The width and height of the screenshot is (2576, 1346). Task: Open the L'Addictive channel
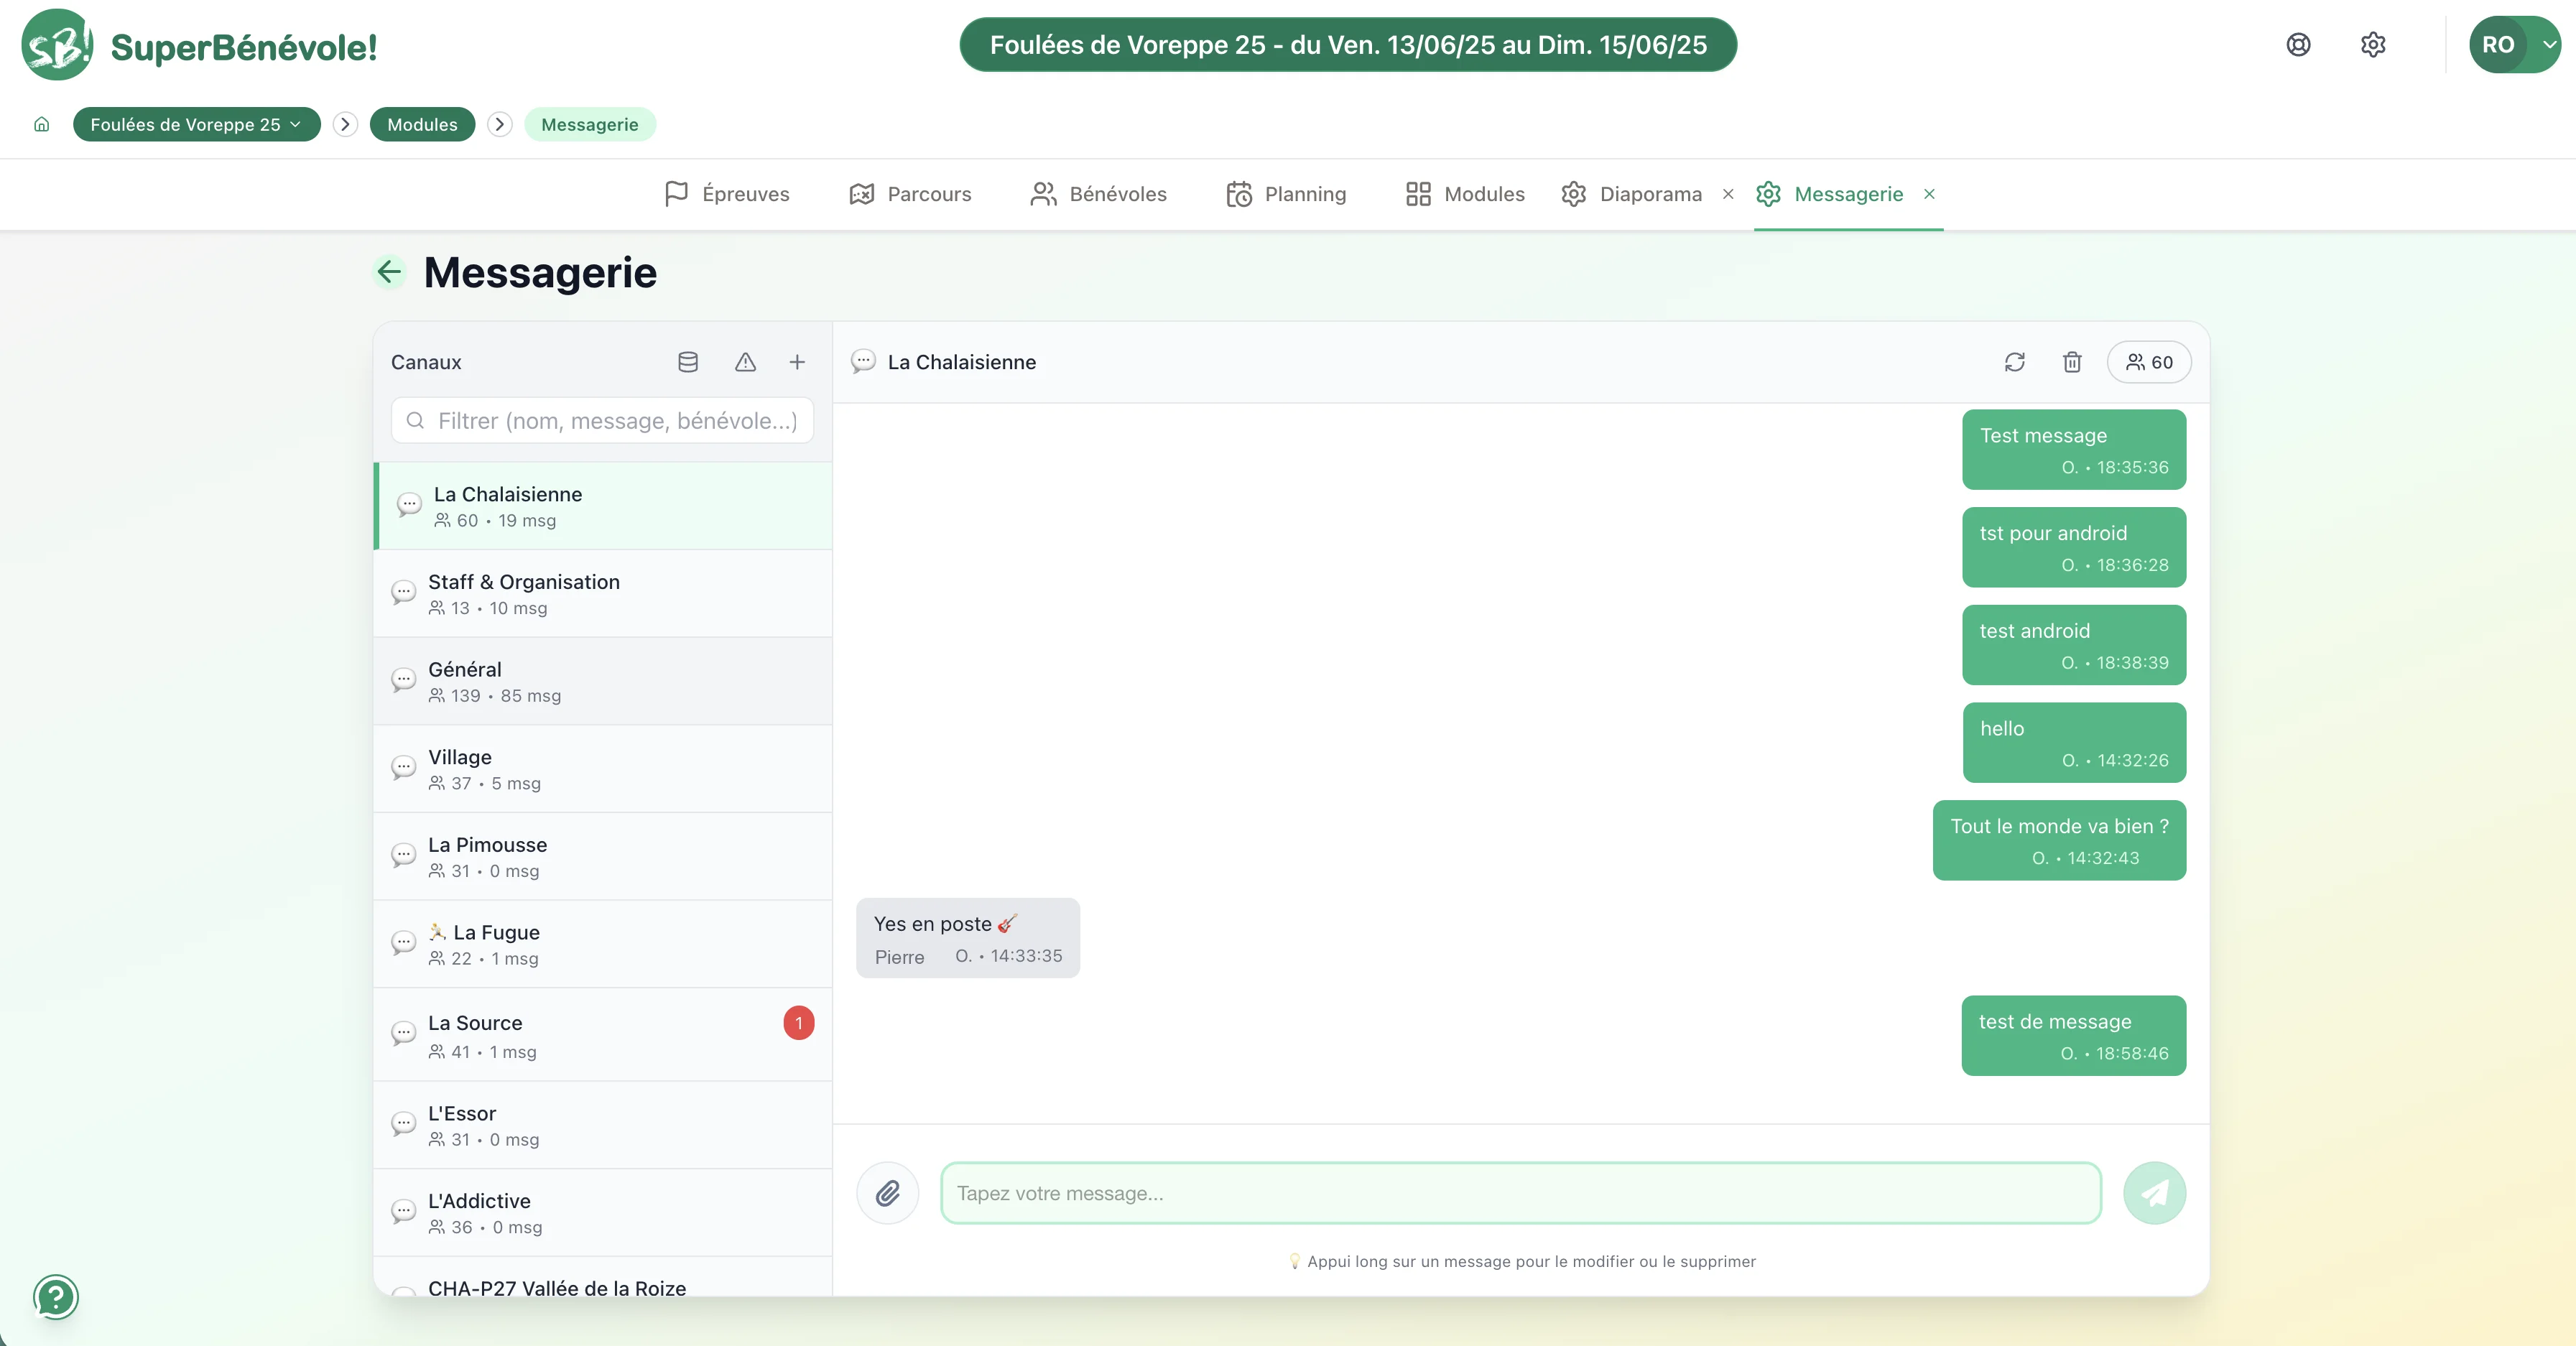[x=603, y=1213]
